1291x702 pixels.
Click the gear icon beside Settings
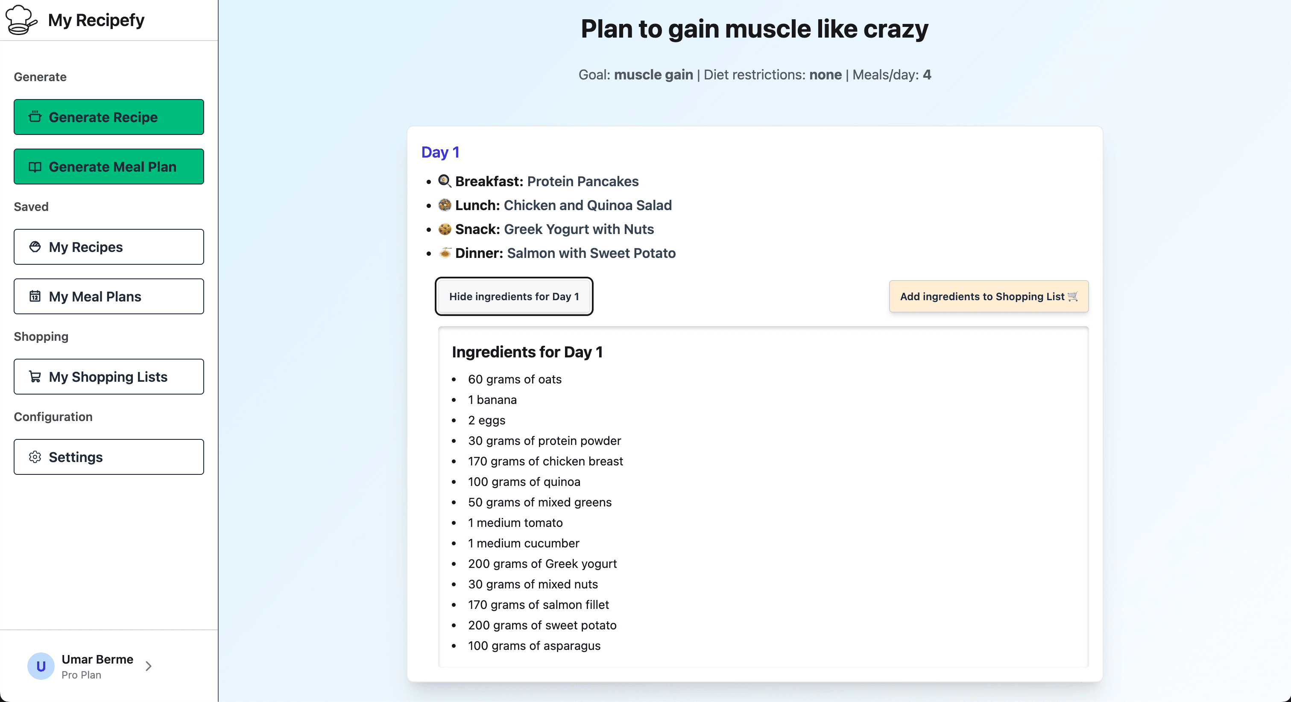35,457
